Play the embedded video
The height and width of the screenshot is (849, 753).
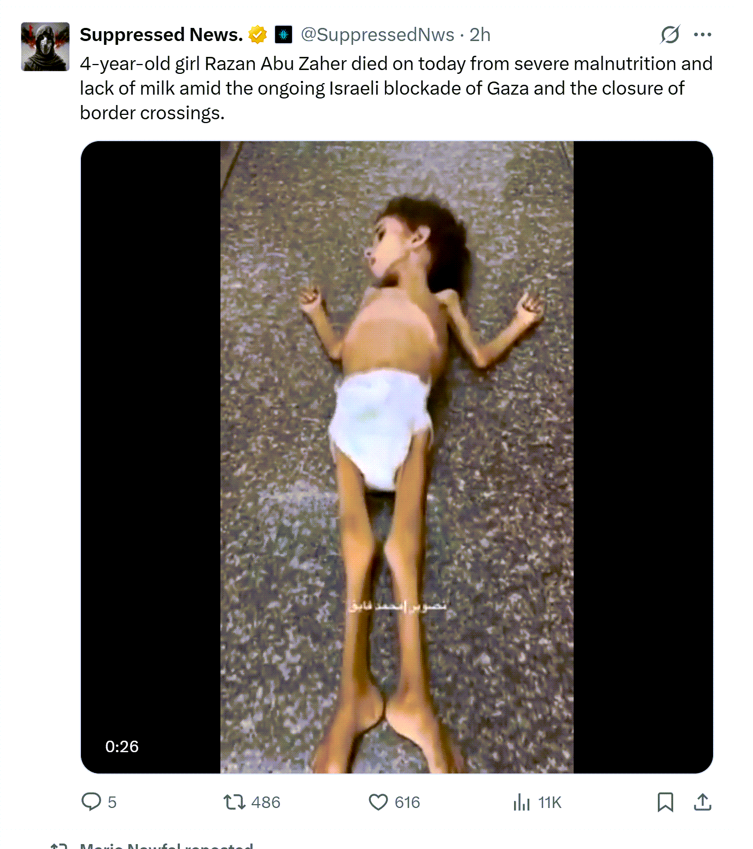pyautogui.click(x=397, y=457)
